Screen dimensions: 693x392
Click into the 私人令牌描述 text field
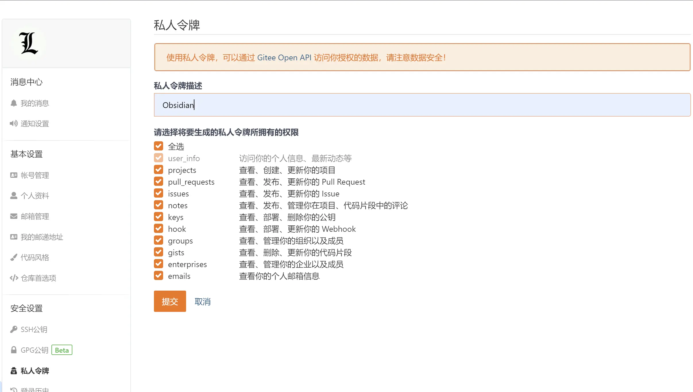[422, 105]
